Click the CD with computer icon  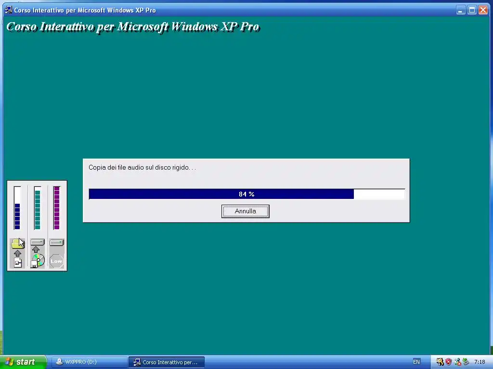coord(38,261)
